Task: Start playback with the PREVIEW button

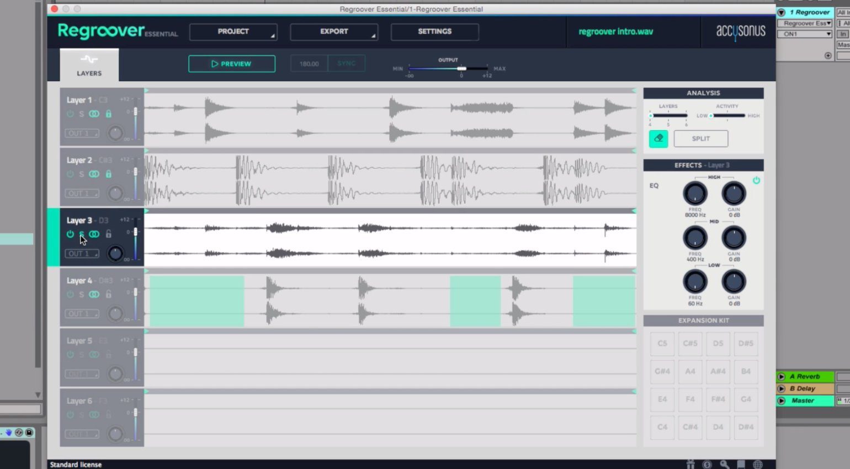Action: (x=232, y=63)
